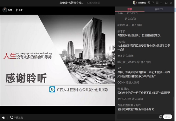The height and width of the screenshot is (121, 176).
Task: Click the 申请发言 text button
Action: click(18, 118)
